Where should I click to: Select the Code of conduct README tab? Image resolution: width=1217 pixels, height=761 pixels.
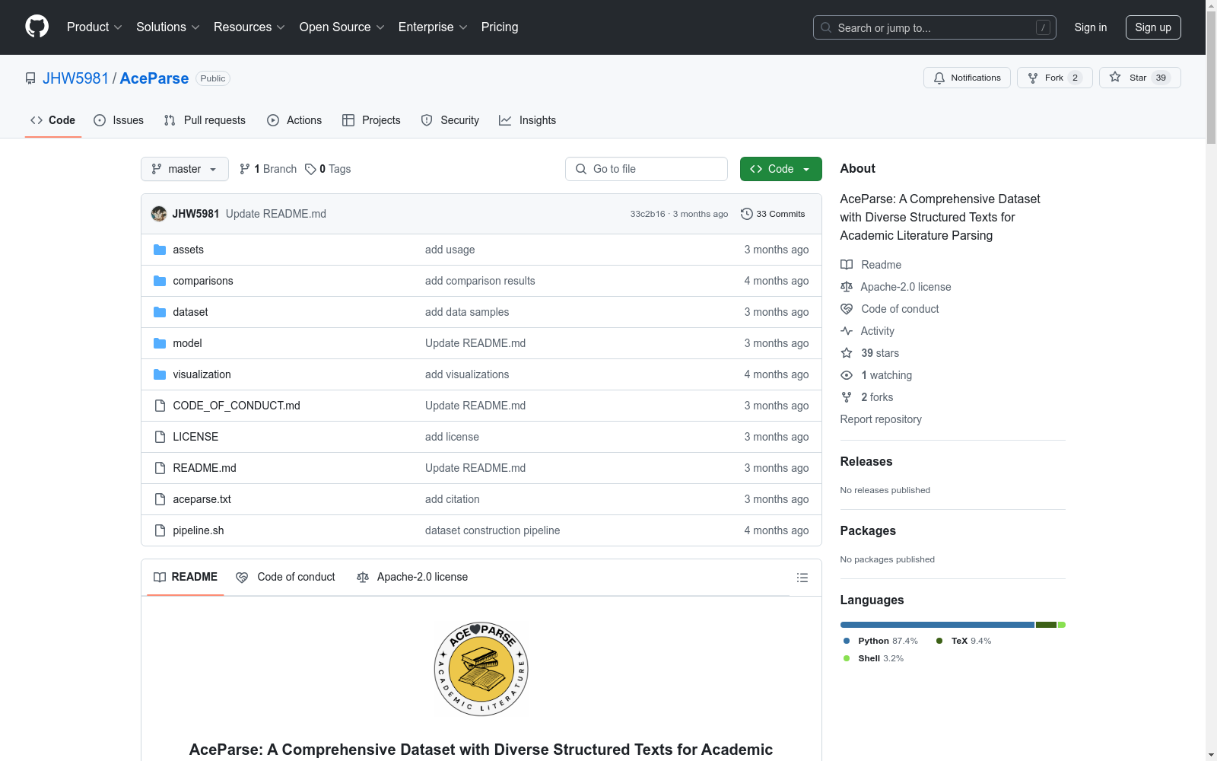pyautogui.click(x=285, y=577)
